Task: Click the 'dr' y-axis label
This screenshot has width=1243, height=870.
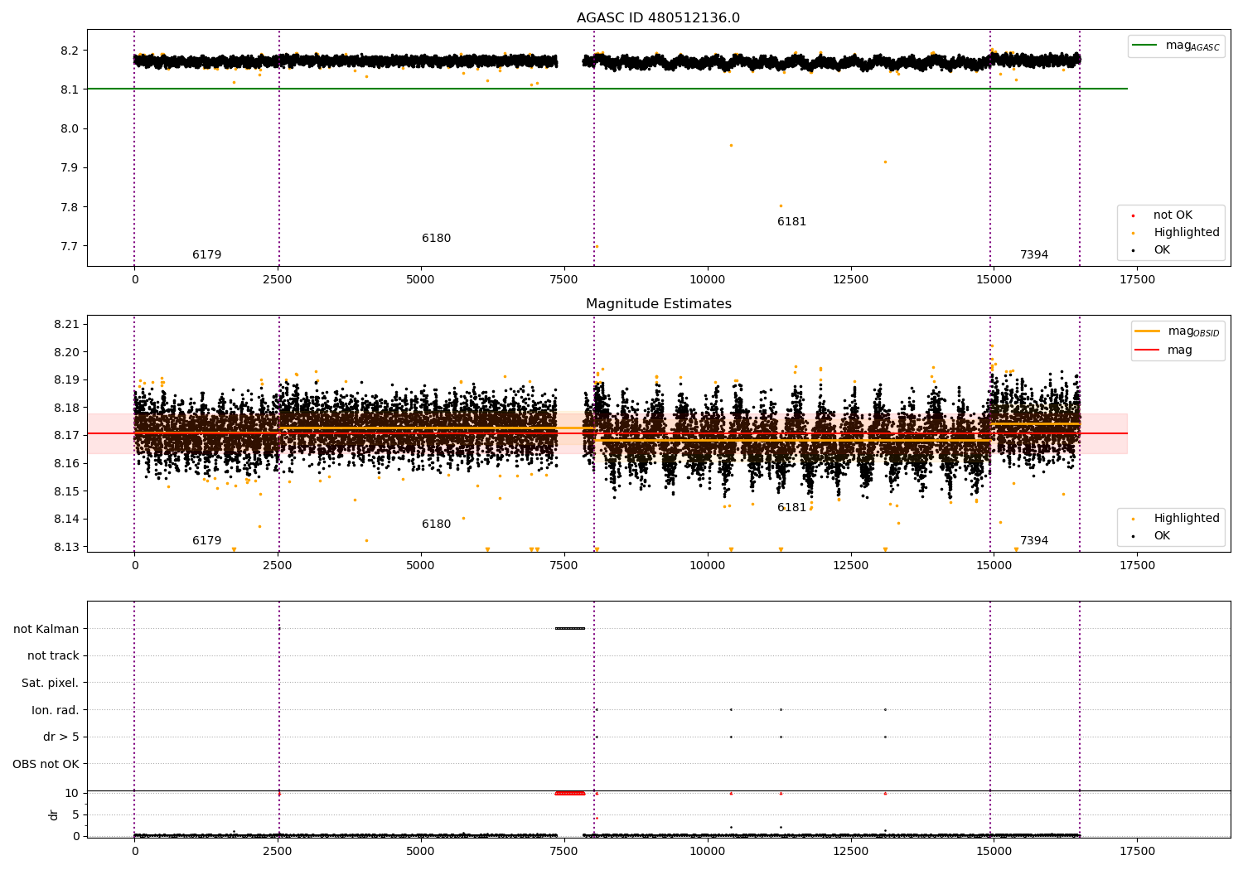Action: click(x=54, y=814)
